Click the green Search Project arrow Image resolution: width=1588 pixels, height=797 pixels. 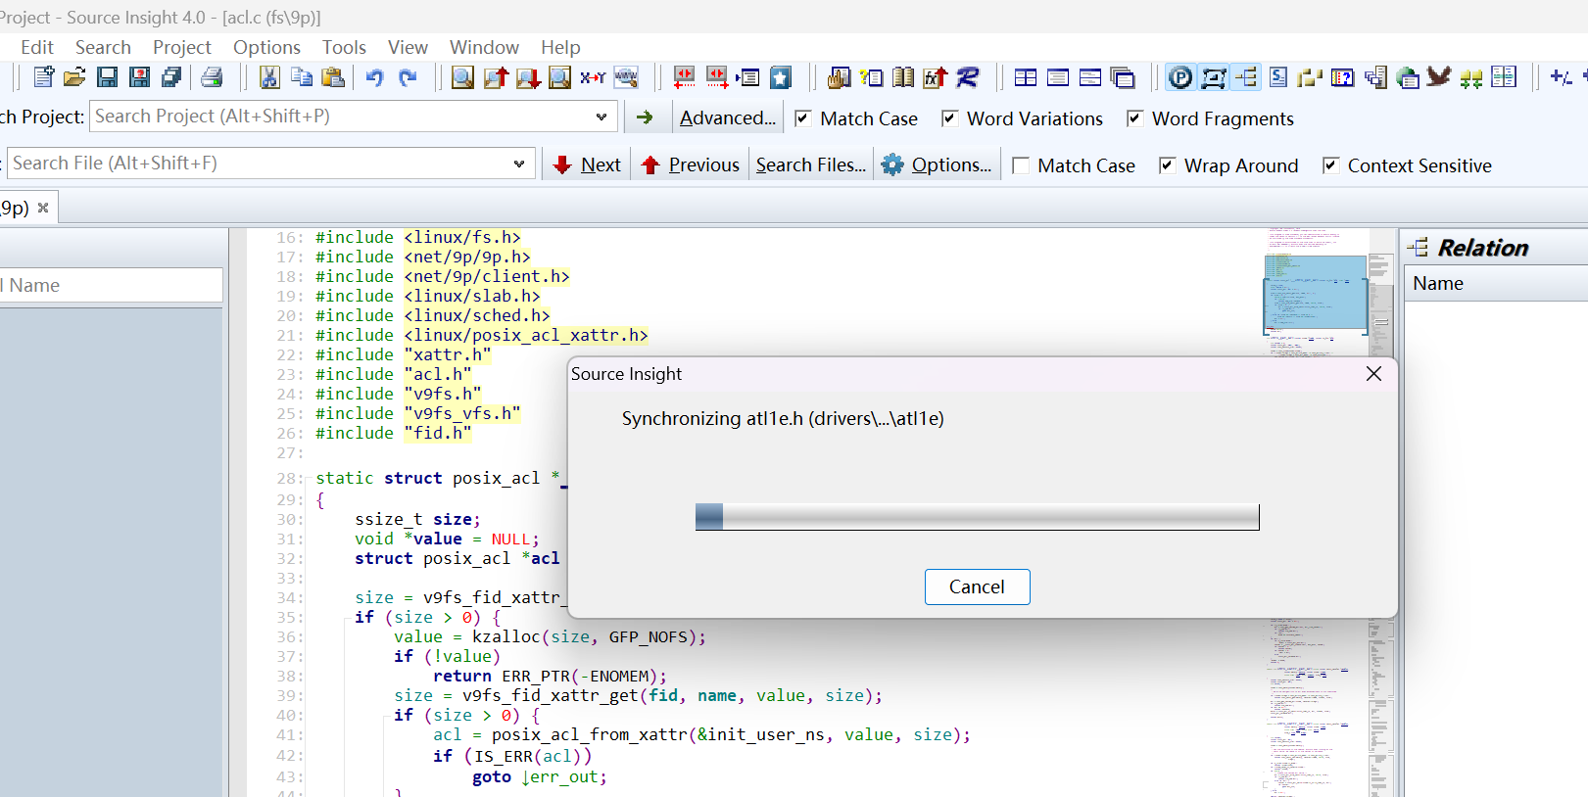(x=645, y=117)
